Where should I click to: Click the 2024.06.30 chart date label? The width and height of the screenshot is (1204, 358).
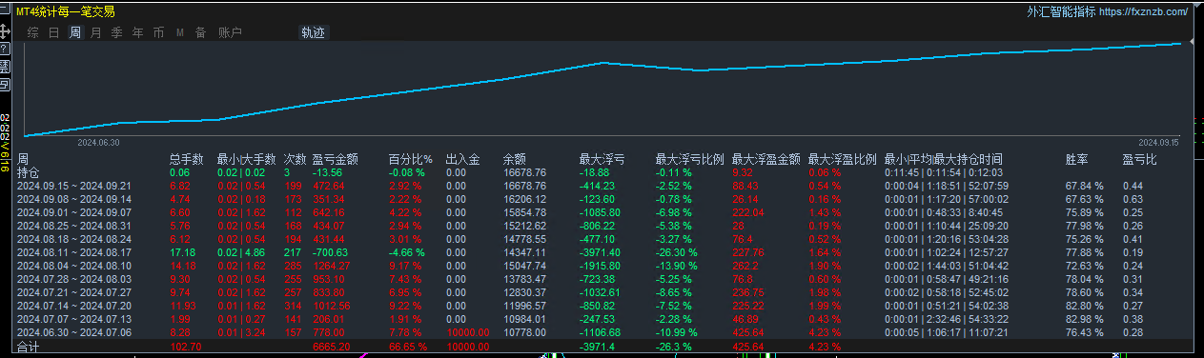98,142
